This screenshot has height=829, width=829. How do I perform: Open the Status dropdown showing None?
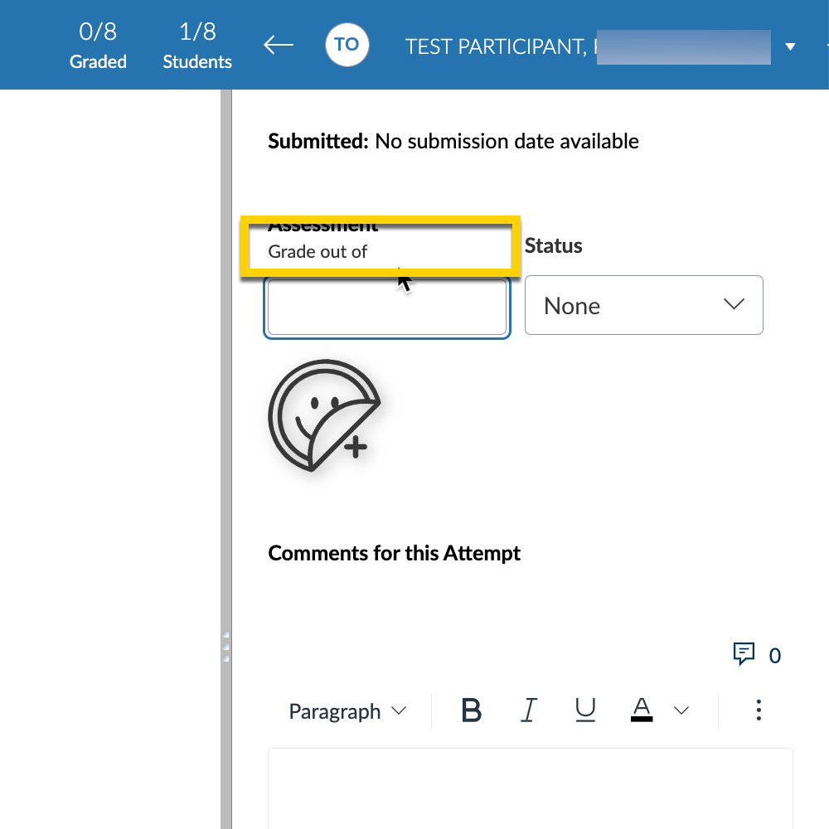tap(643, 305)
